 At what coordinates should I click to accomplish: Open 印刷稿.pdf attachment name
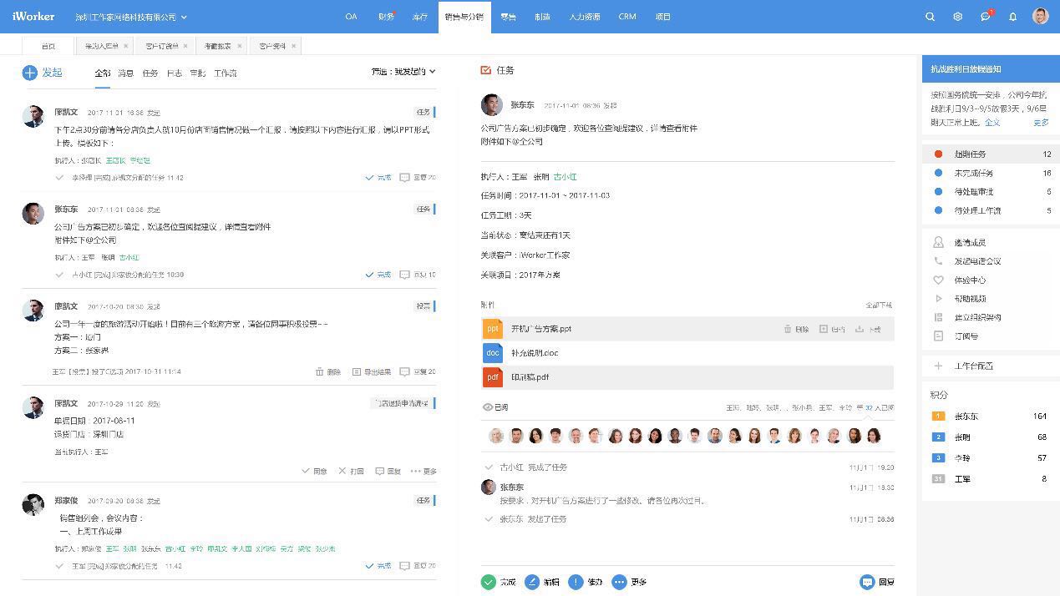click(530, 377)
